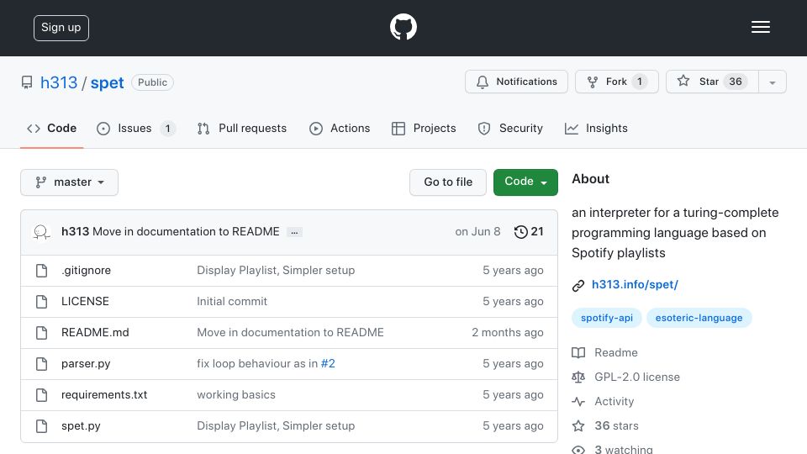Image resolution: width=807 pixels, height=454 pixels.
Task: Switch to the Pull requests tab
Action: pos(242,128)
